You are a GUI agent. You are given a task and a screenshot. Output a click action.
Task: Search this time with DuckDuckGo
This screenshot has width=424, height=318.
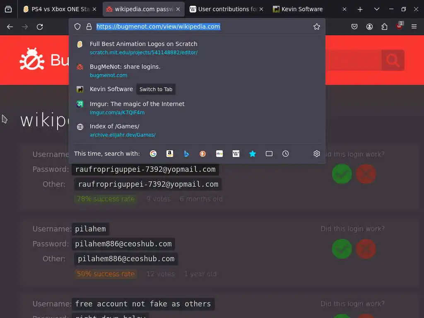203,154
